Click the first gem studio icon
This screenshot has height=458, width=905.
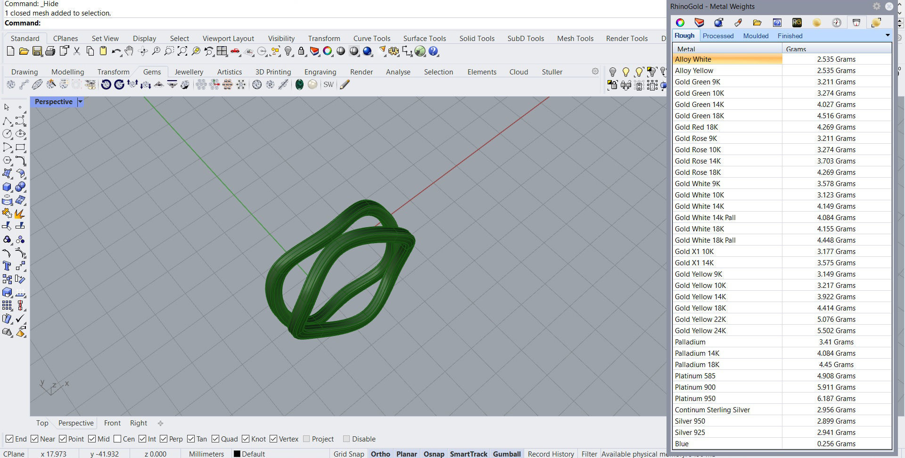(x=11, y=85)
